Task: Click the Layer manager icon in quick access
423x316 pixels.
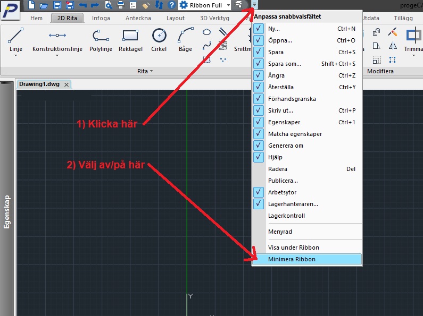Action: point(238,5)
